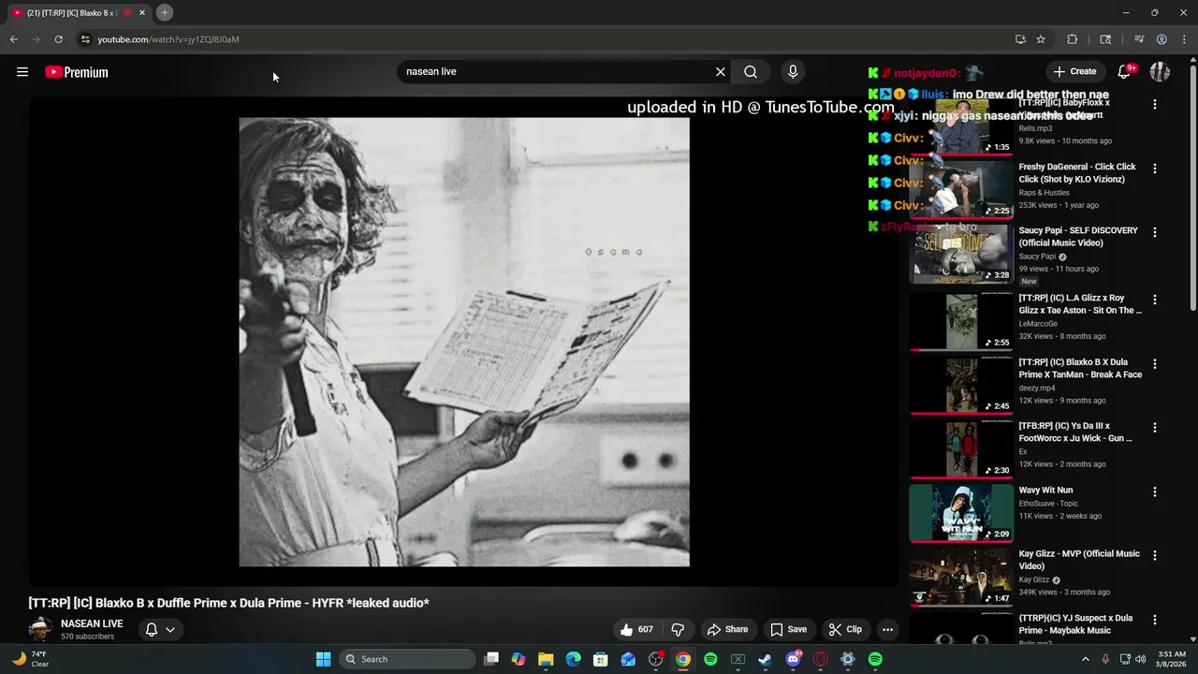Screen dimensions: 1198x674
Task: Like the video with 607 likes
Action: click(636, 629)
